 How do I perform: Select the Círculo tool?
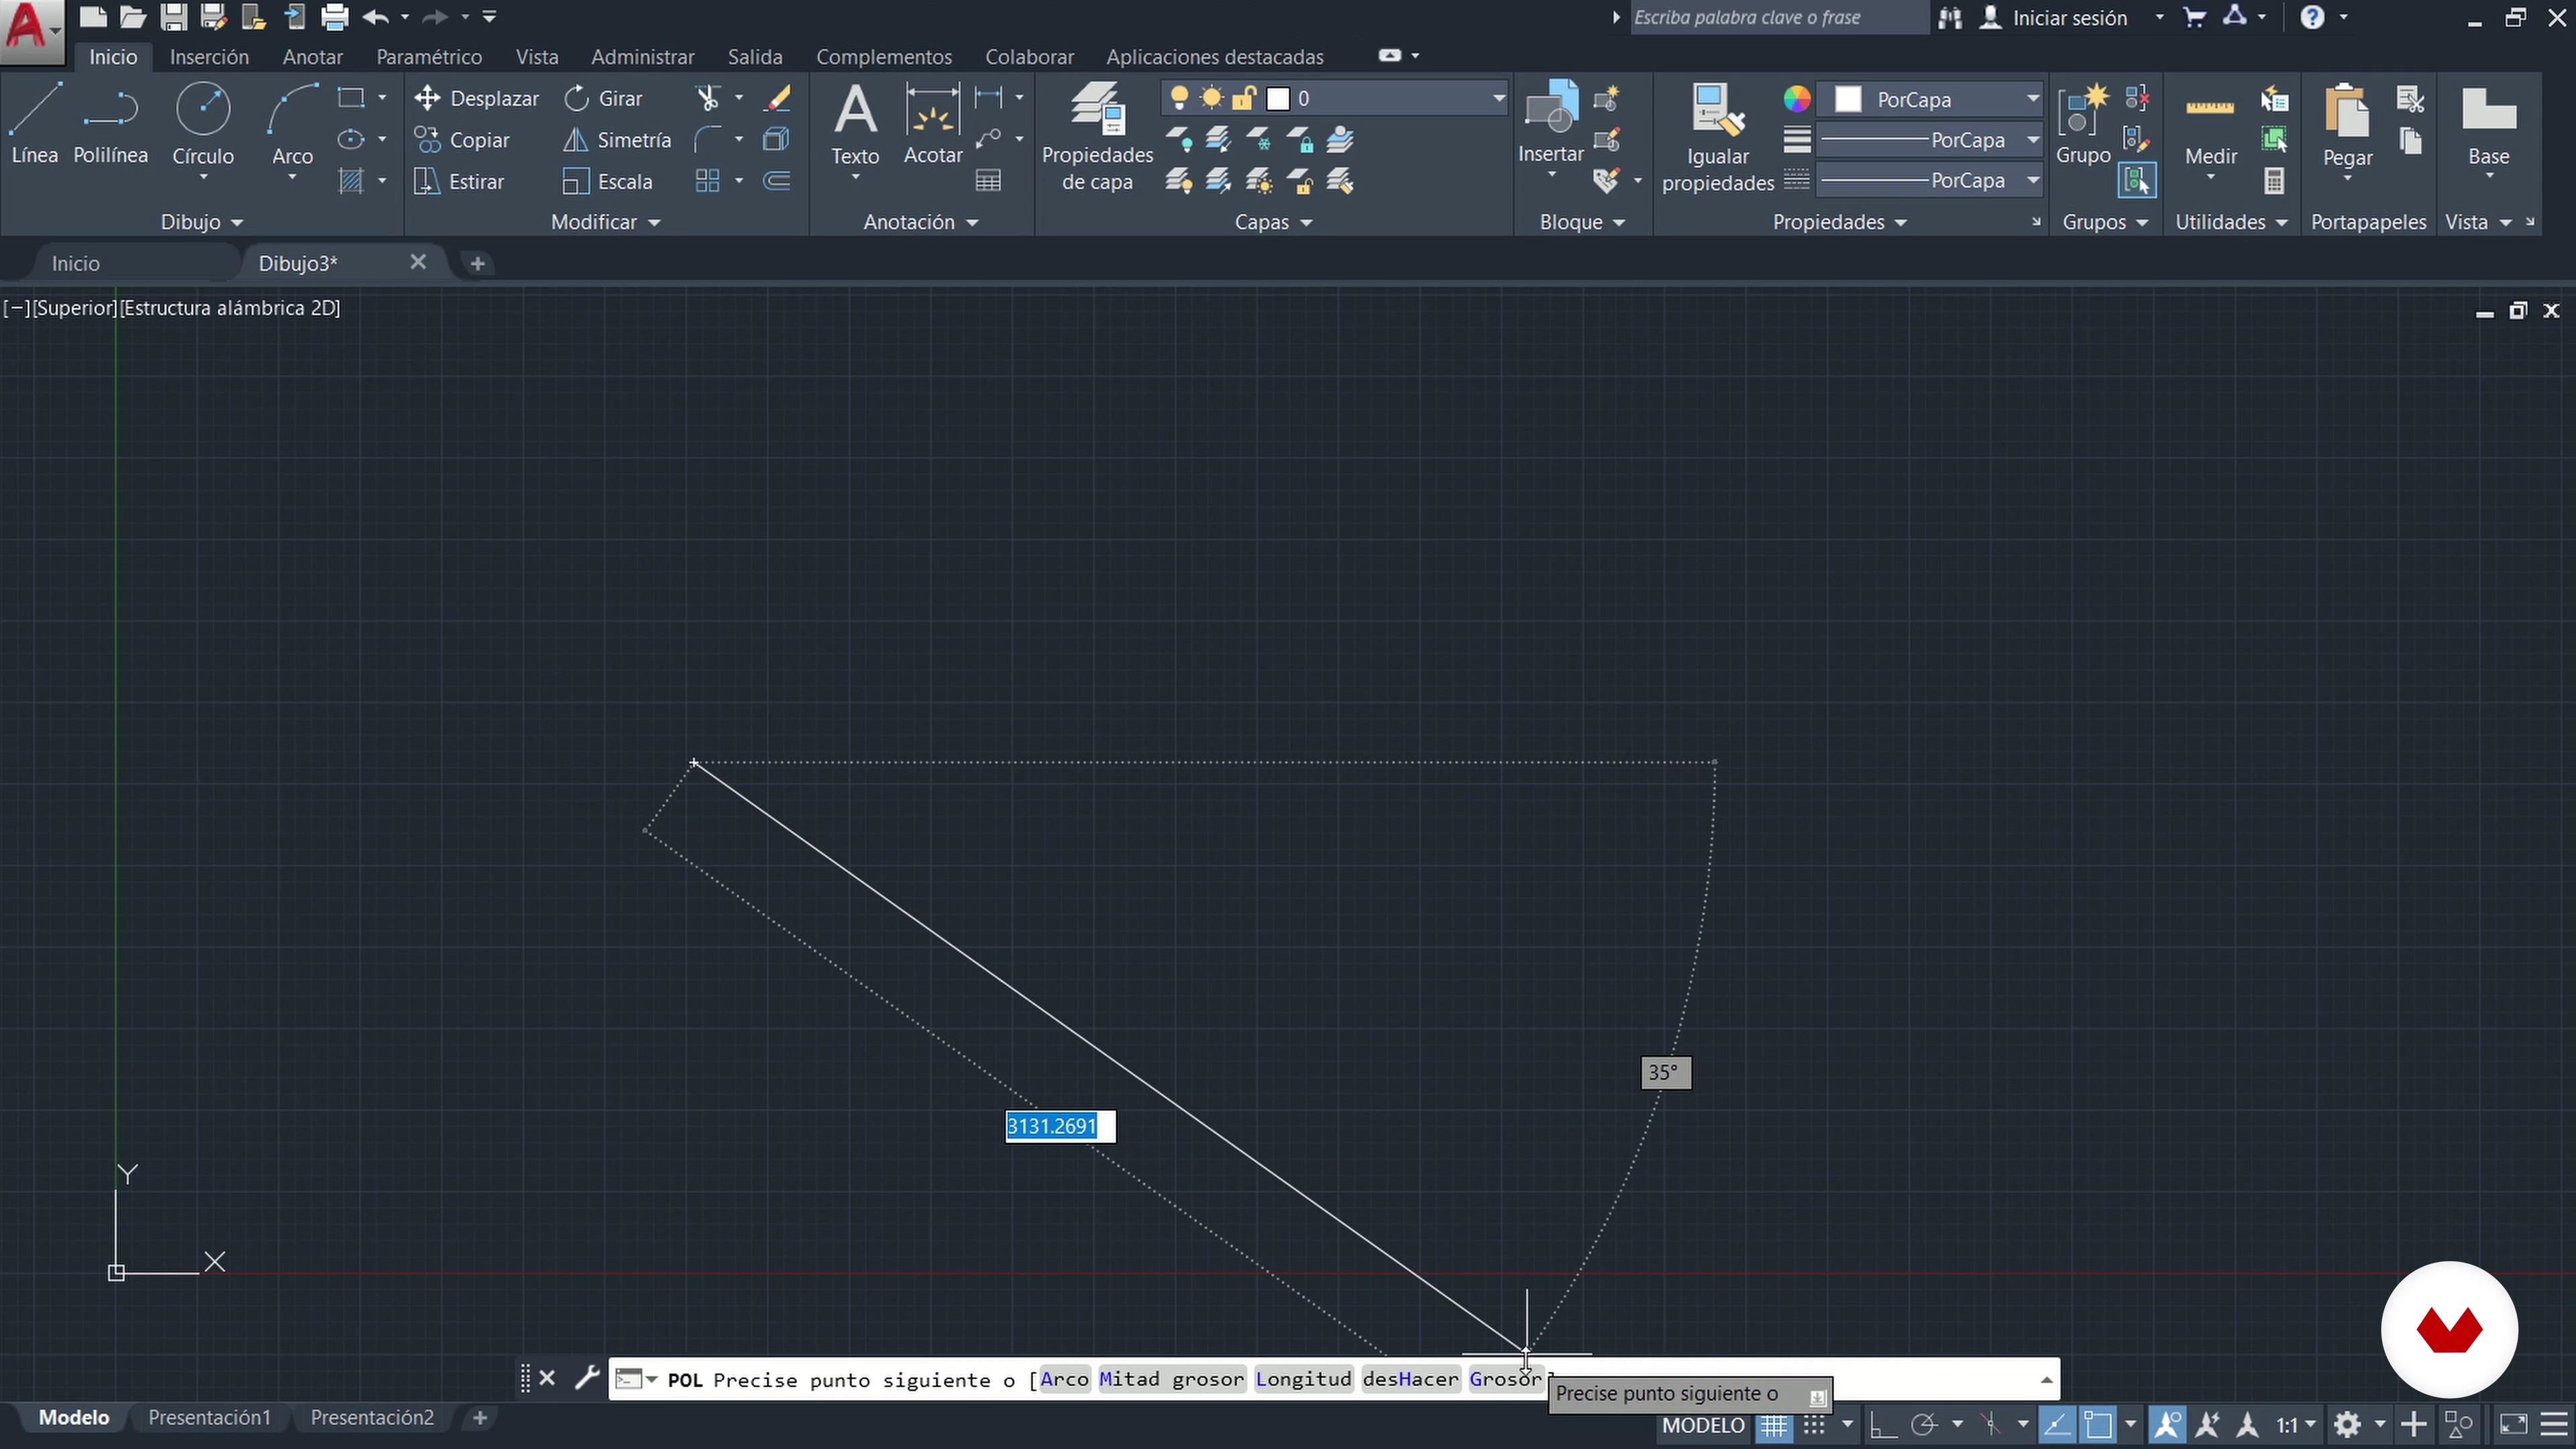pyautogui.click(x=203, y=123)
